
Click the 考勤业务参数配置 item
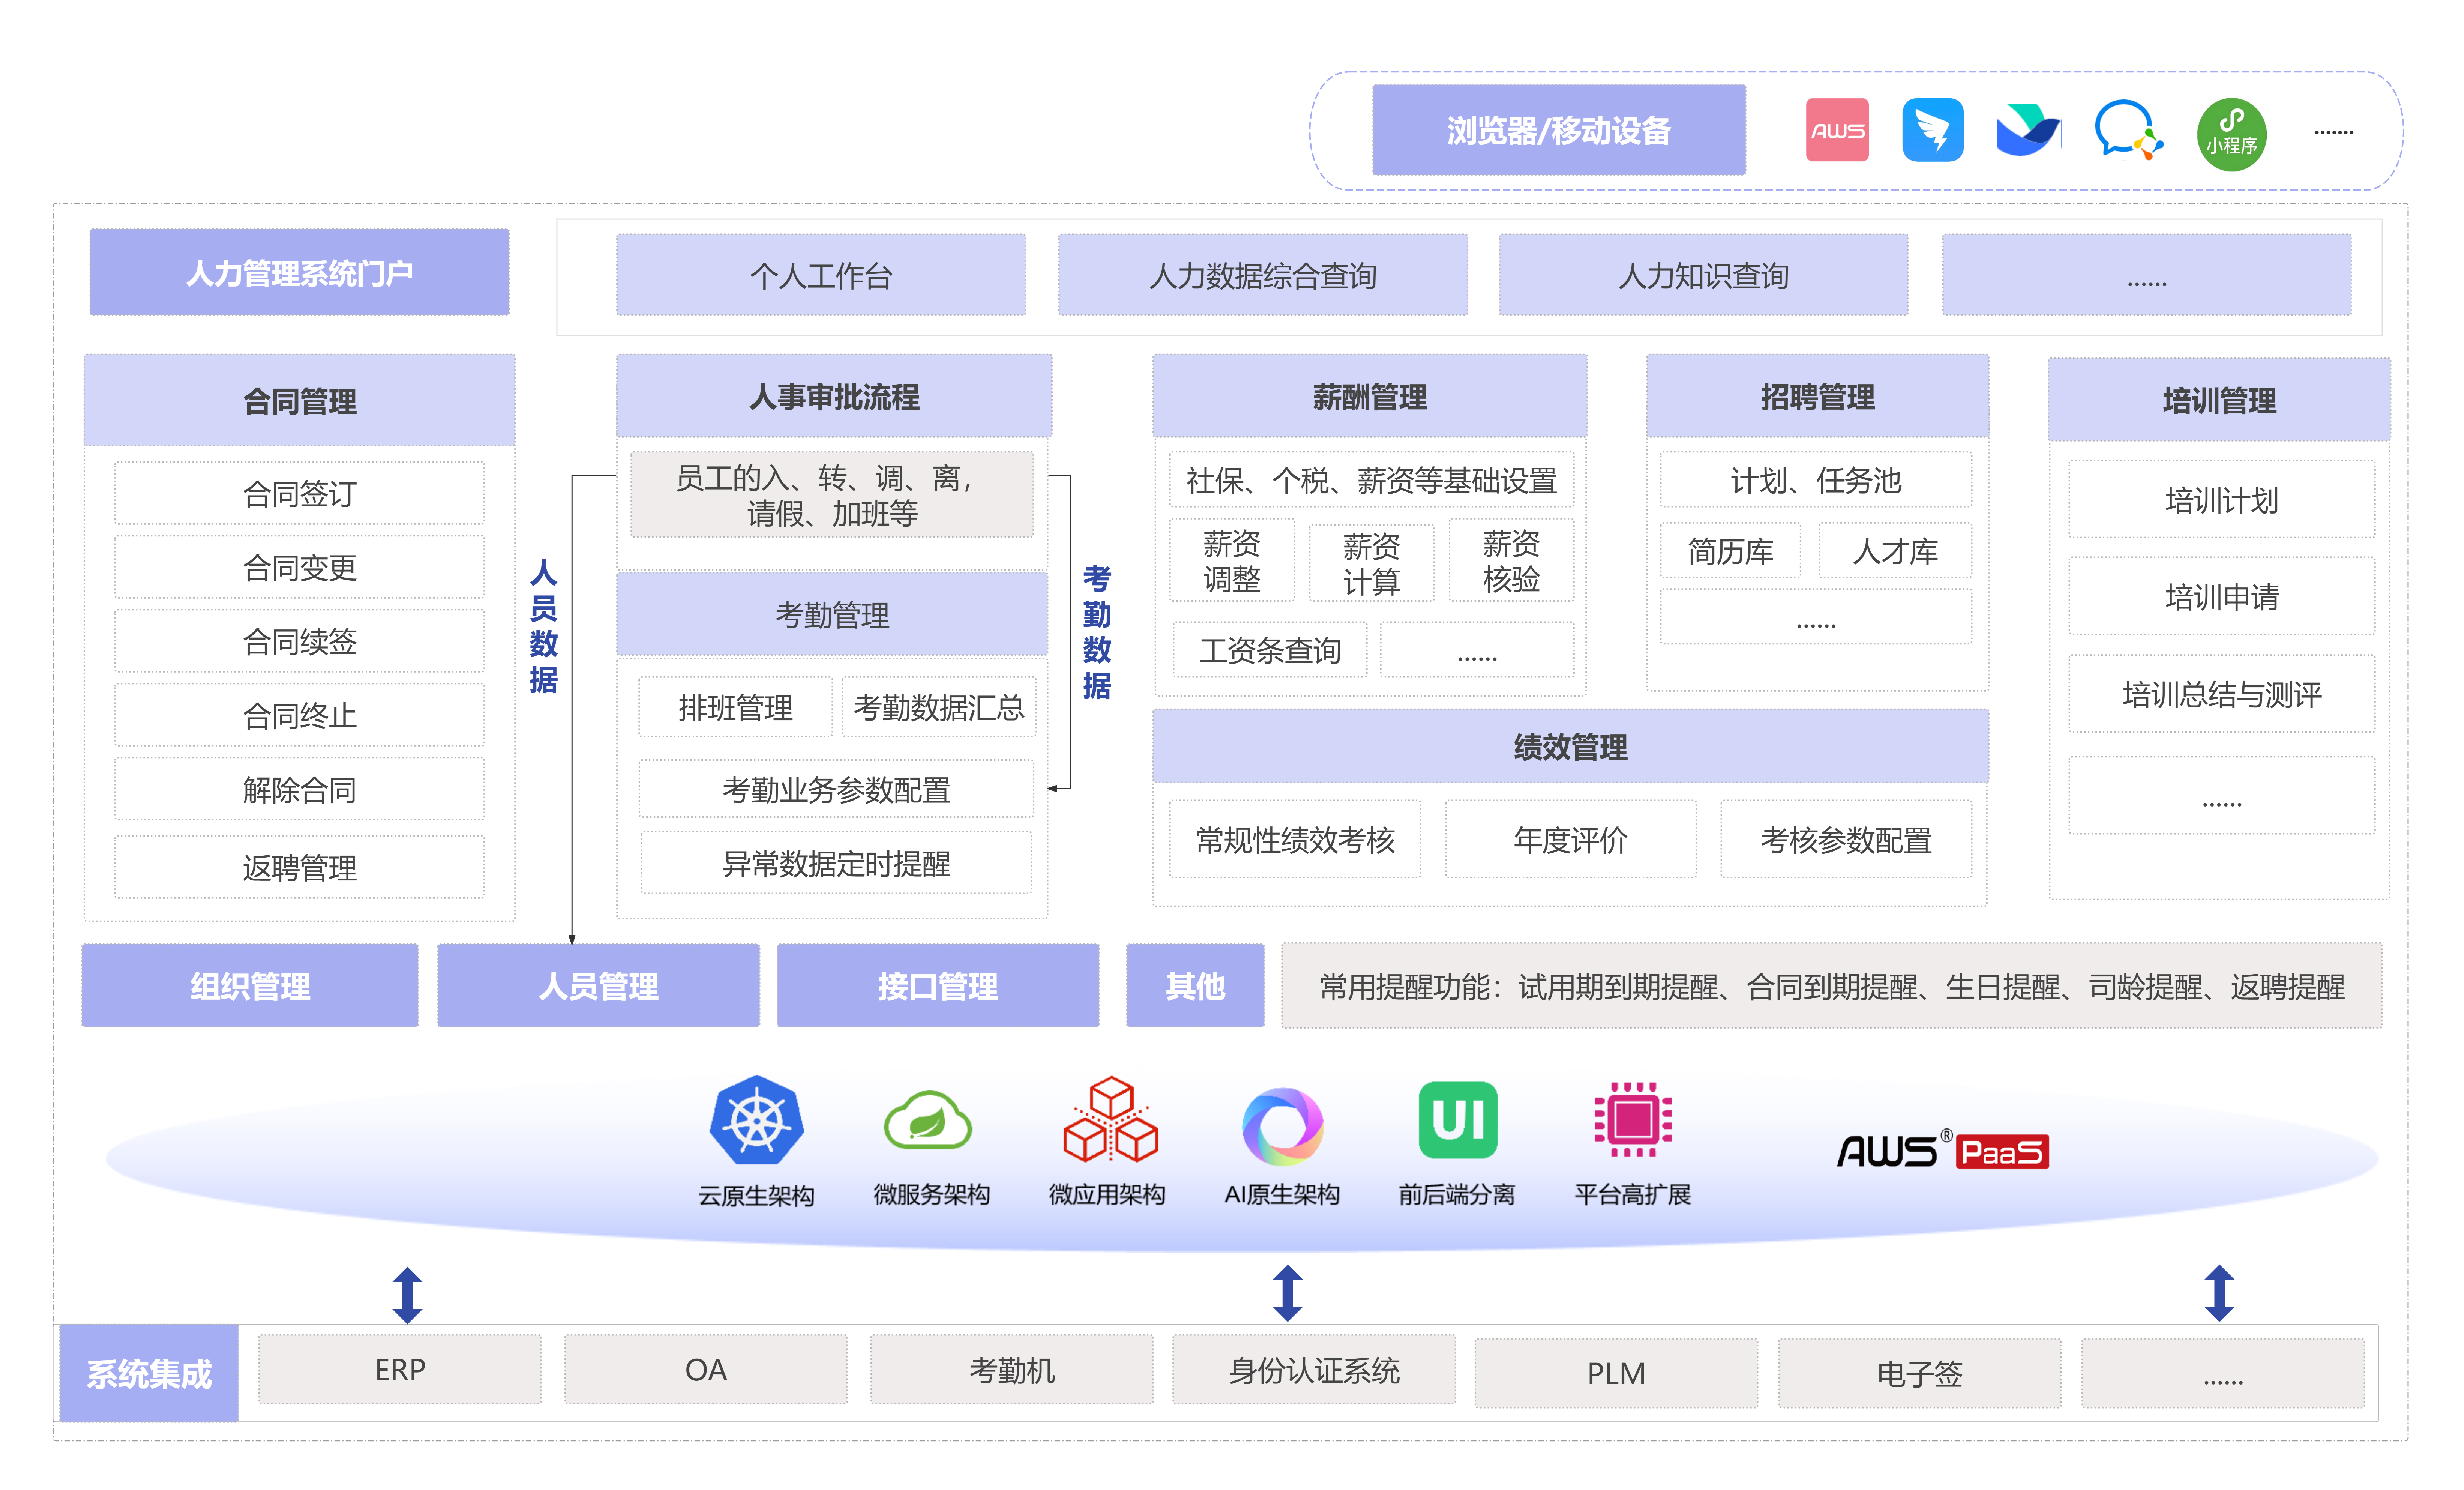click(x=836, y=789)
